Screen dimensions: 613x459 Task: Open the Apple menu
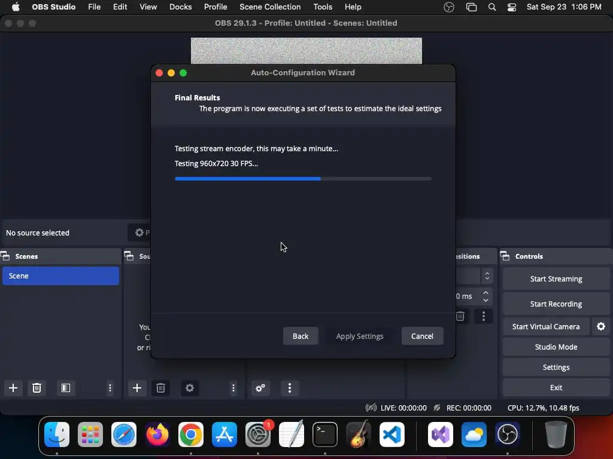coord(16,7)
